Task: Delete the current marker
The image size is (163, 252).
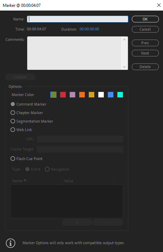Action: pos(145,67)
